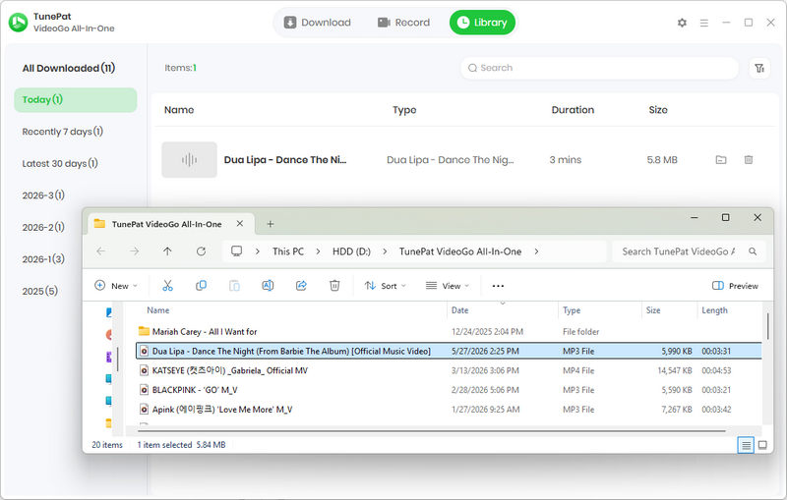Viewport: 787px width, 500px height.
Task: Select Recently 7 days (1) filter
Action: [63, 132]
